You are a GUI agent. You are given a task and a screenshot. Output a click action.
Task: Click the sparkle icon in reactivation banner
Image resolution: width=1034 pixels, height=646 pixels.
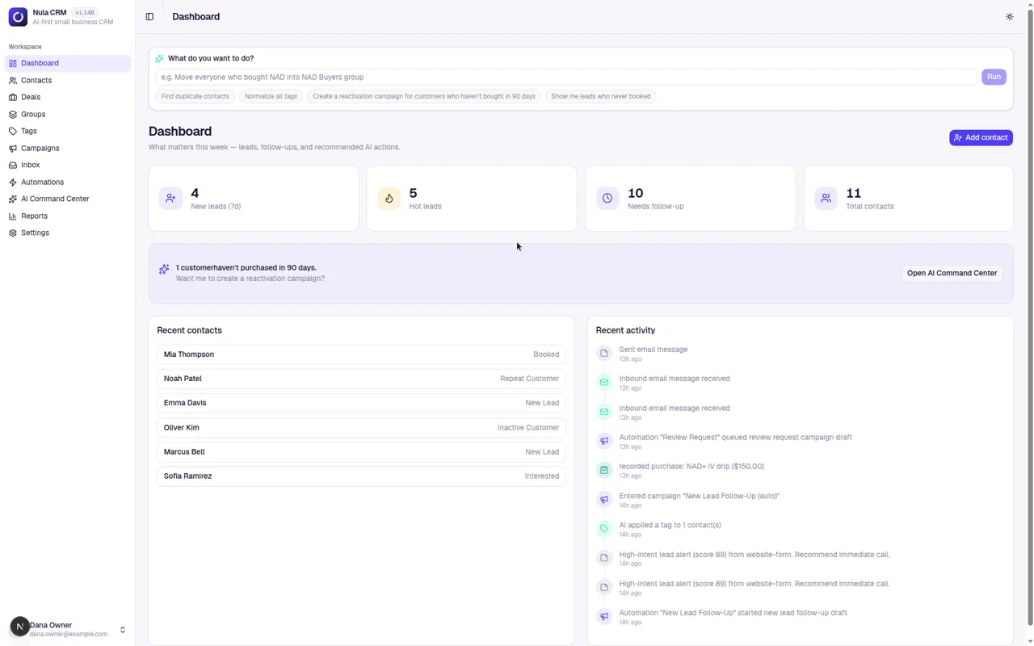tap(164, 270)
